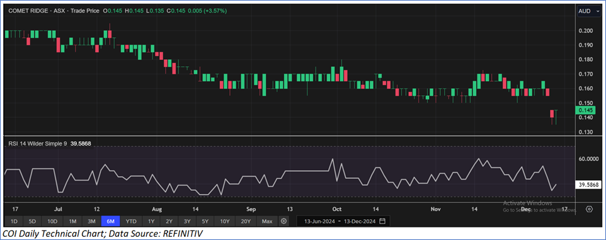Click the current price label 0.145

tap(586, 110)
